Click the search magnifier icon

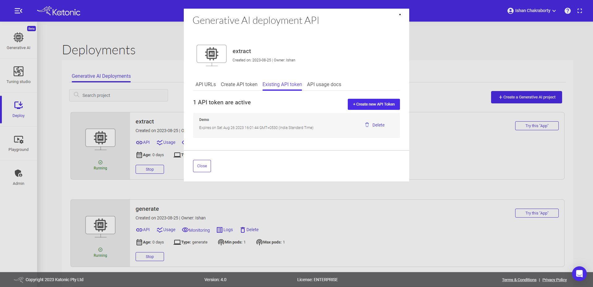tap(77, 95)
